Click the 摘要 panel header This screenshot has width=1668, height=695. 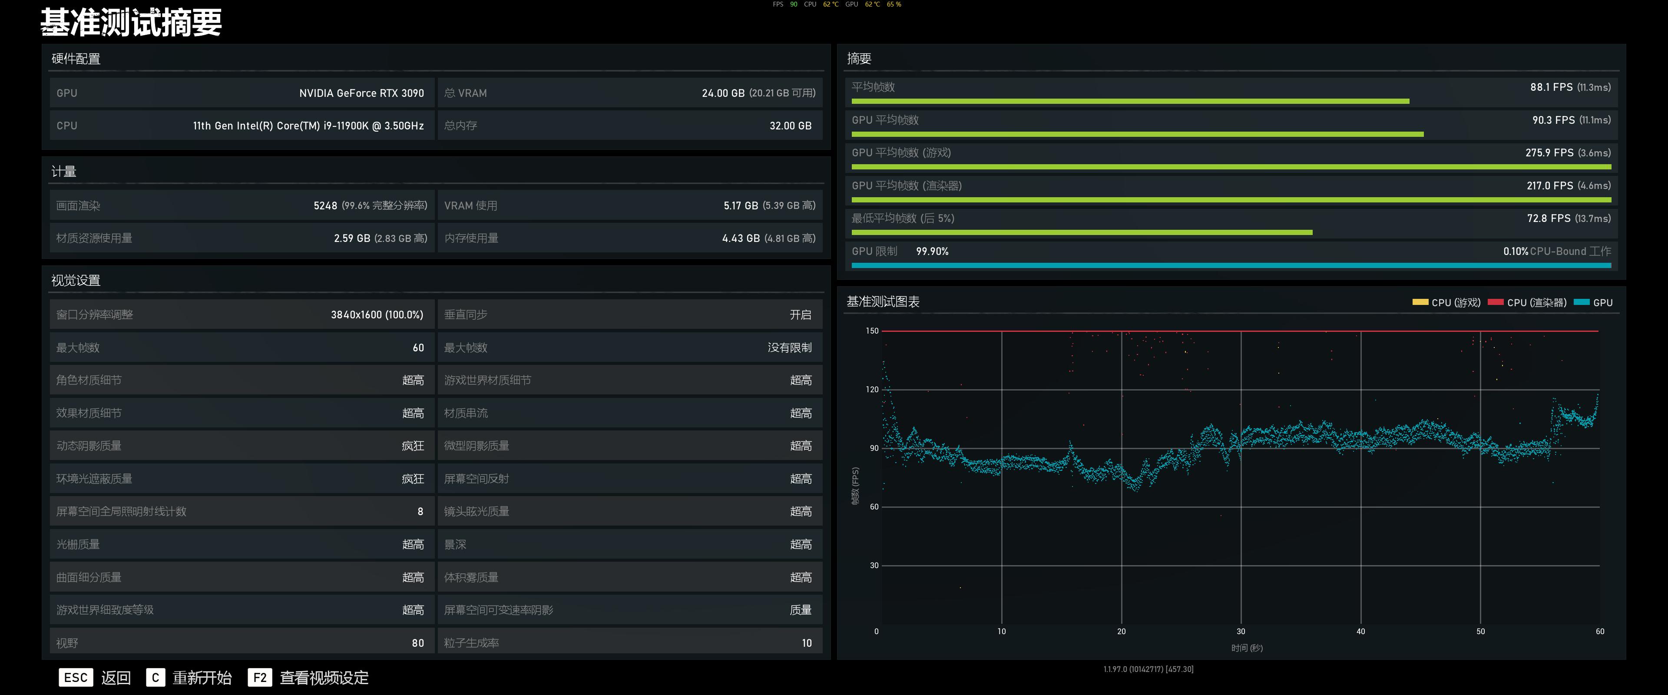(859, 59)
